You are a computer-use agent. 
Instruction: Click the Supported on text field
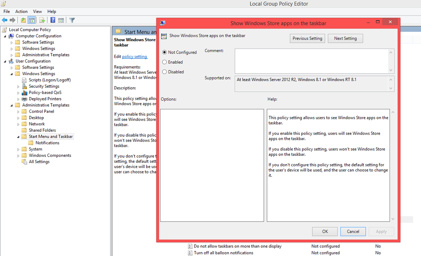coord(312,84)
